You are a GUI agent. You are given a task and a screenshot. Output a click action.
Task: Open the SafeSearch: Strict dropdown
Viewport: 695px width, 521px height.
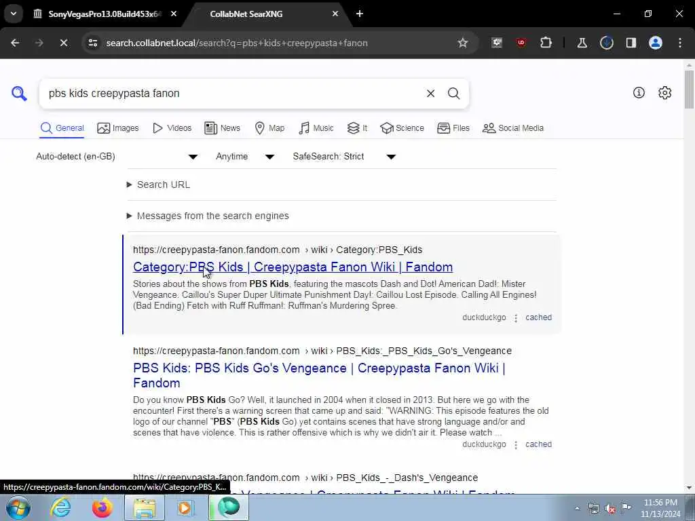(344, 157)
